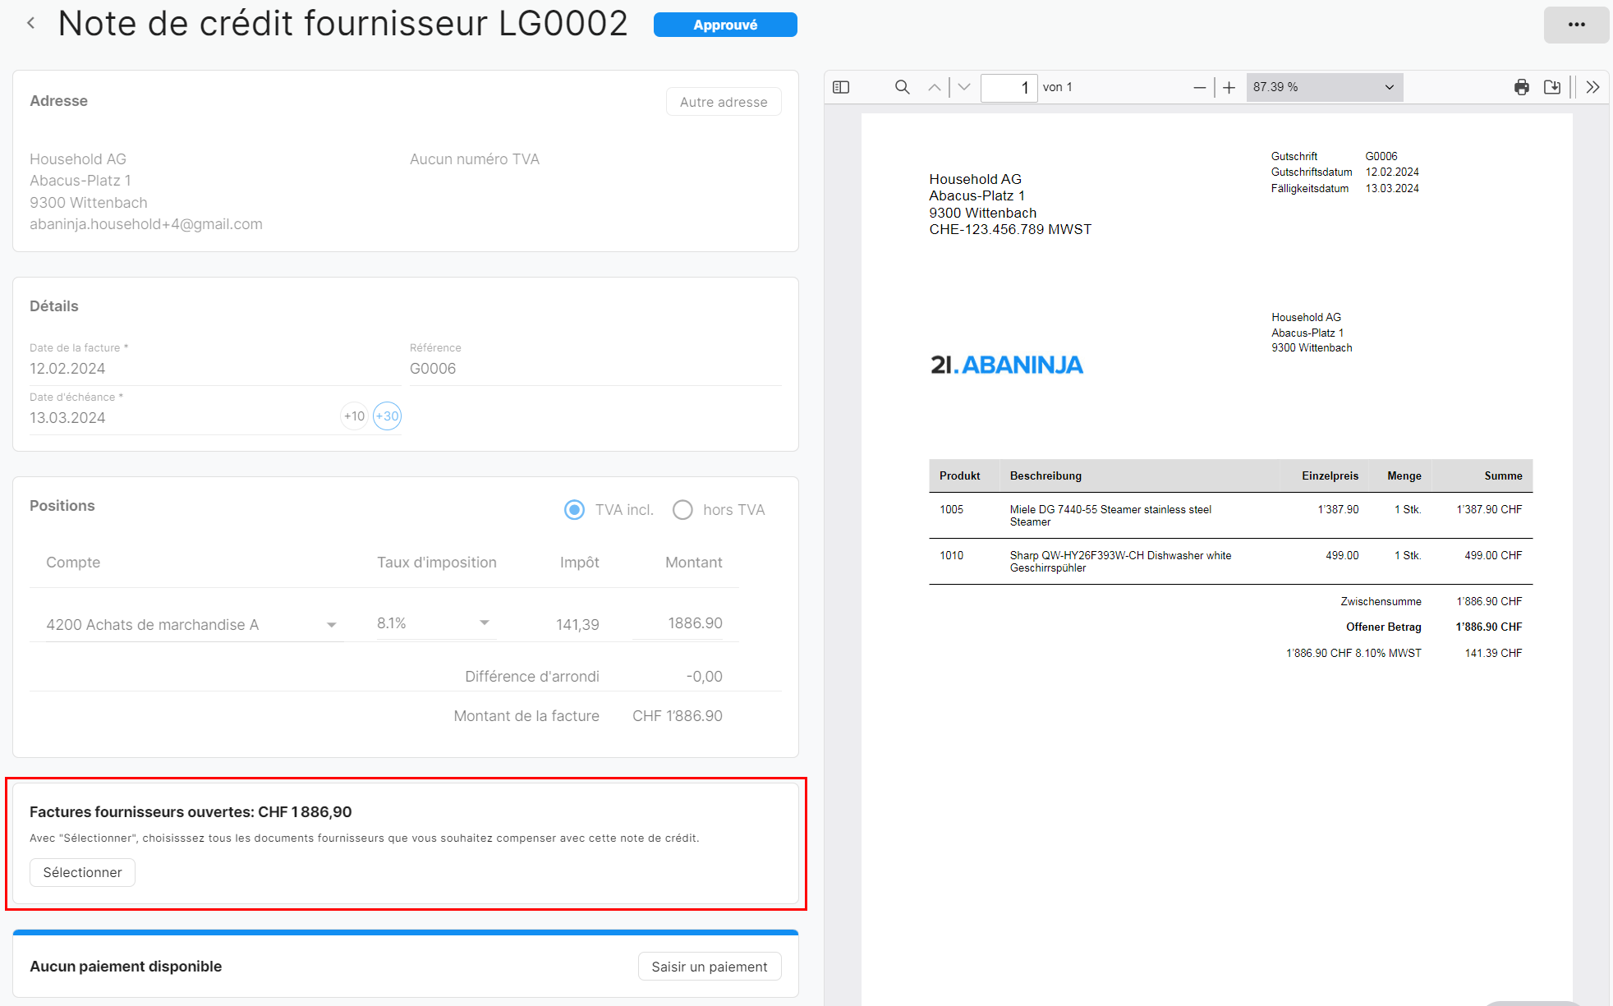Click the Sélectionner button
The image size is (1613, 1006).
pyautogui.click(x=82, y=872)
